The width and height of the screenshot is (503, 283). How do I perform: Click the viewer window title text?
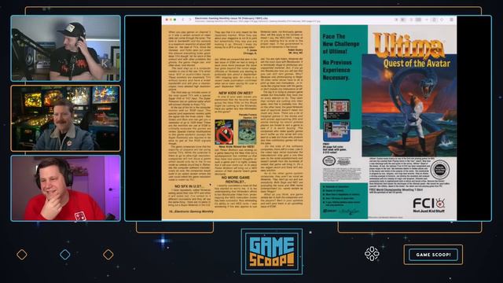click(x=231, y=18)
